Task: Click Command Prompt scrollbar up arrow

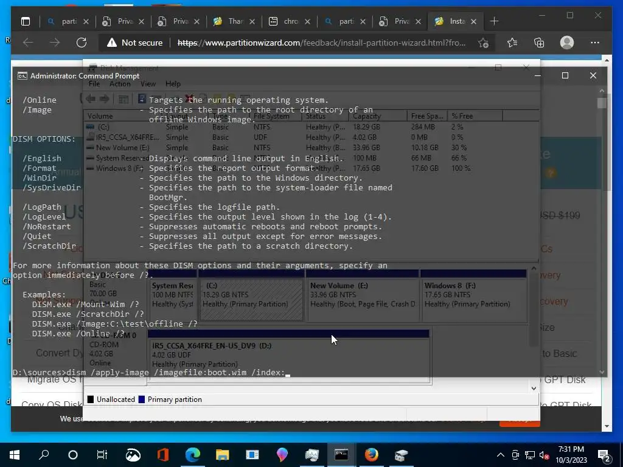Action: (x=602, y=91)
